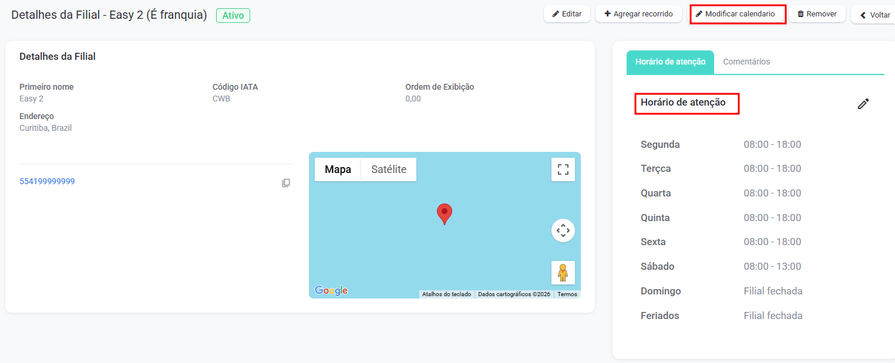
Task: Click the map camera controls icon
Action: 563,230
